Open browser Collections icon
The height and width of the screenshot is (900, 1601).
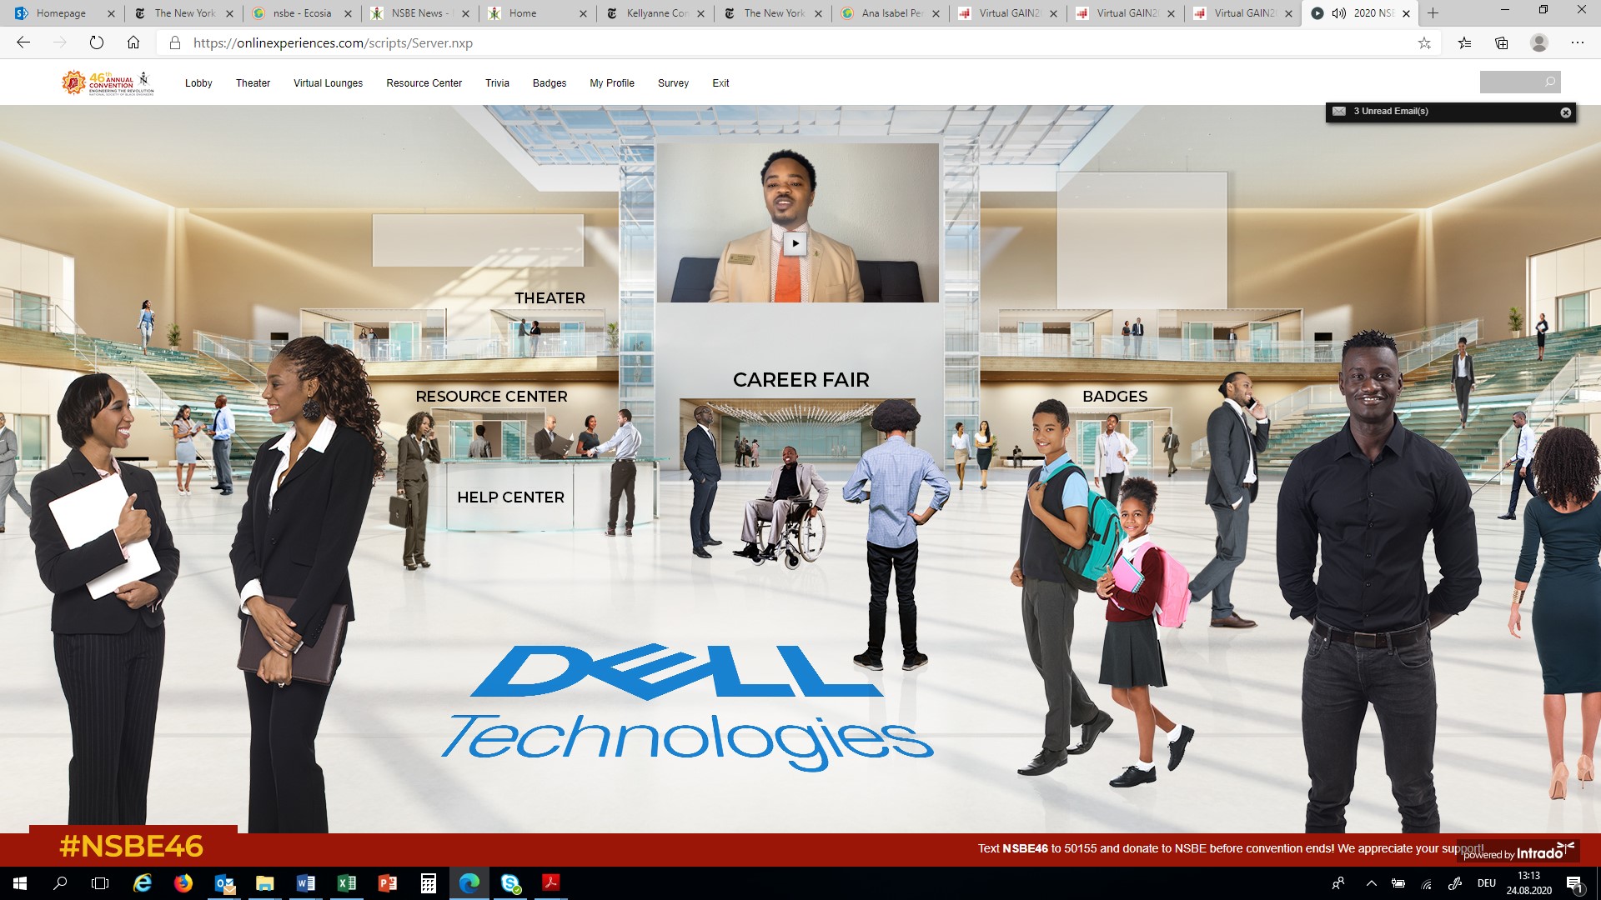[1502, 42]
